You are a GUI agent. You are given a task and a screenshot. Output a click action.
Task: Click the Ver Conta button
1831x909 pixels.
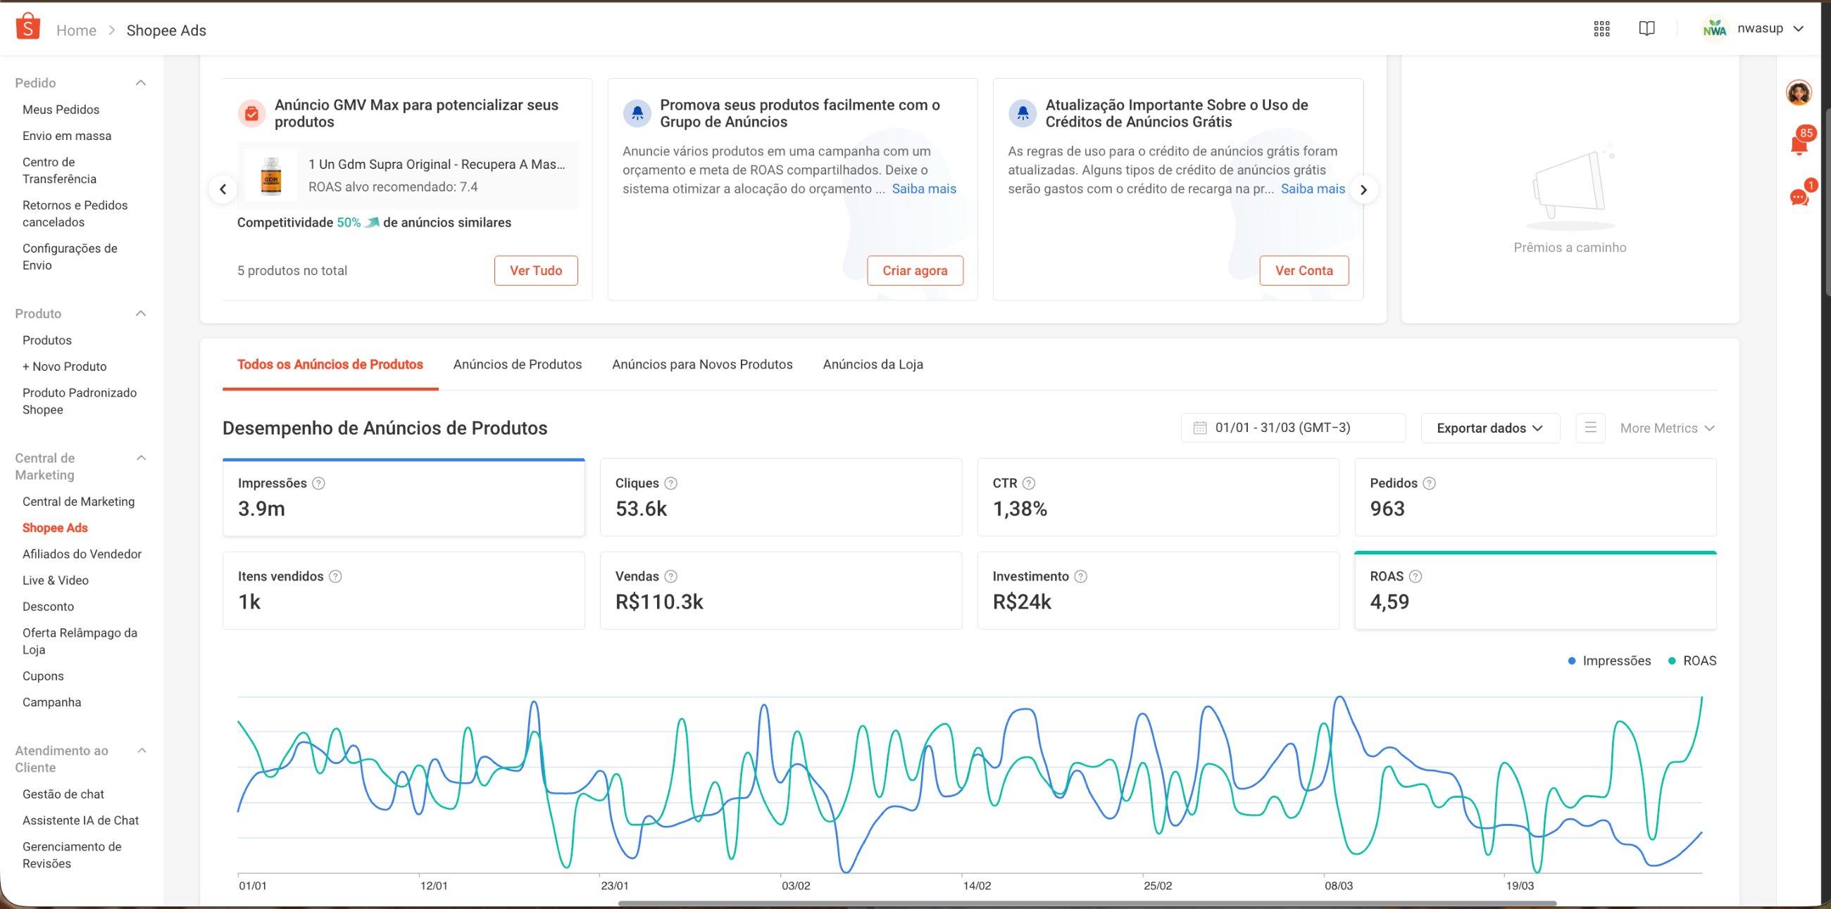pos(1304,271)
